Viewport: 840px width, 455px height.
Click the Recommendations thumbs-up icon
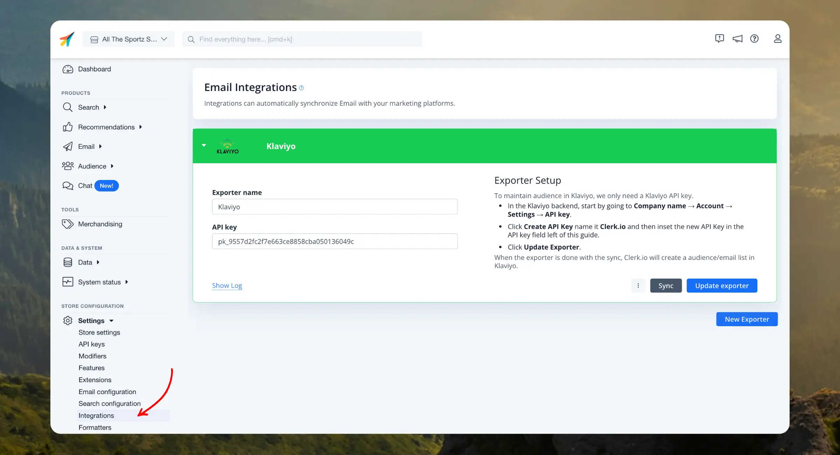68,127
